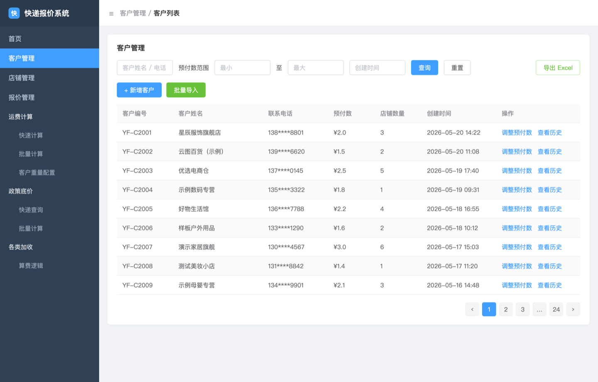Screen dimensions: 598x382
Task: Click the 重置 reset button
Action: tap(457, 68)
